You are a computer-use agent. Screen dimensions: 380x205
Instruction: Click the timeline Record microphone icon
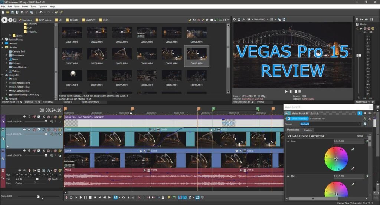tap(66, 198)
